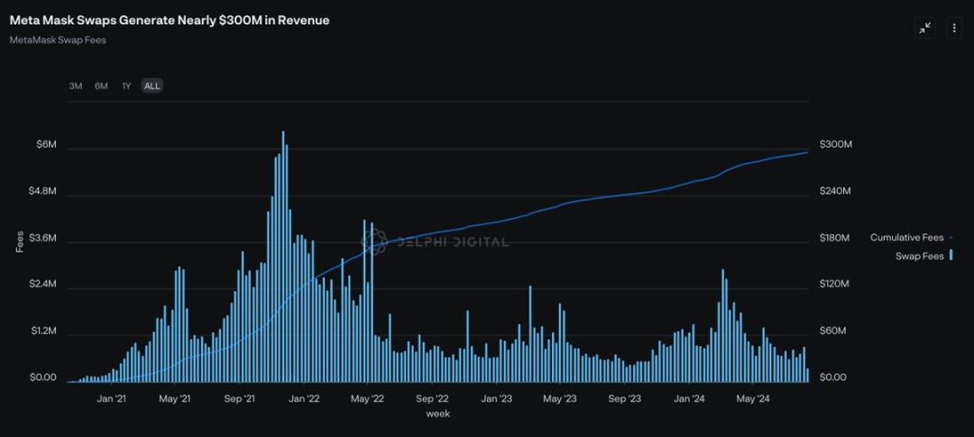Click the Jan '21 x-axis tick label
Image resolution: width=974 pixels, height=437 pixels.
[111, 398]
